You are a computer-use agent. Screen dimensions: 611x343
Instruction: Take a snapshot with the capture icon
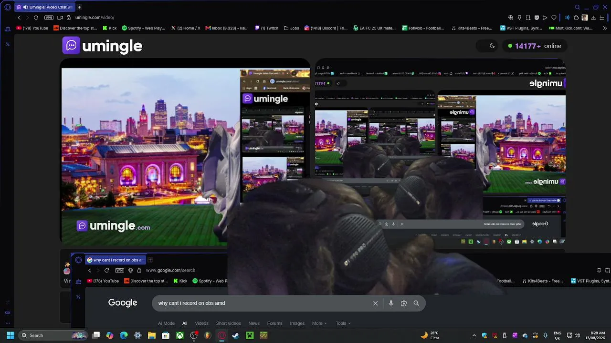pos(528,18)
